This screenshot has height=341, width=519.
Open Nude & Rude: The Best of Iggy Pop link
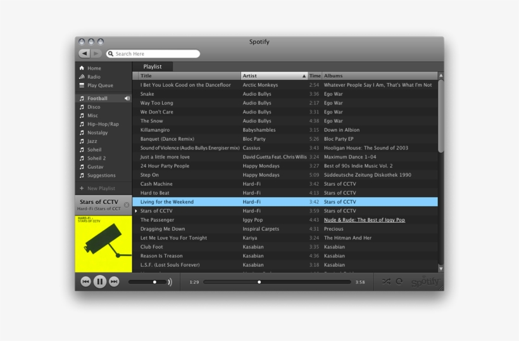point(364,220)
